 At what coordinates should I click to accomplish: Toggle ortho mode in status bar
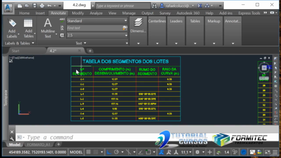(x=109, y=152)
